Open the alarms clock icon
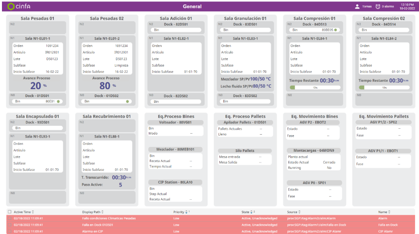419x234 pixels. (x=378, y=6)
